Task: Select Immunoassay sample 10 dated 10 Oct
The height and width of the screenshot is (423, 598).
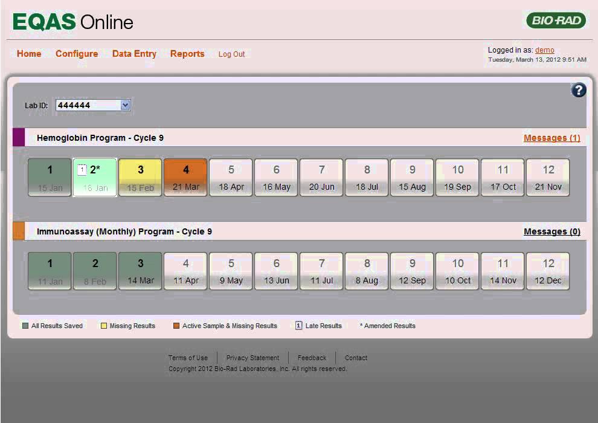Action: click(x=458, y=271)
